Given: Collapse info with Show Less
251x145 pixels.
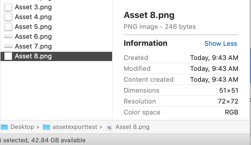Looking at the screenshot, I should (221, 44).
